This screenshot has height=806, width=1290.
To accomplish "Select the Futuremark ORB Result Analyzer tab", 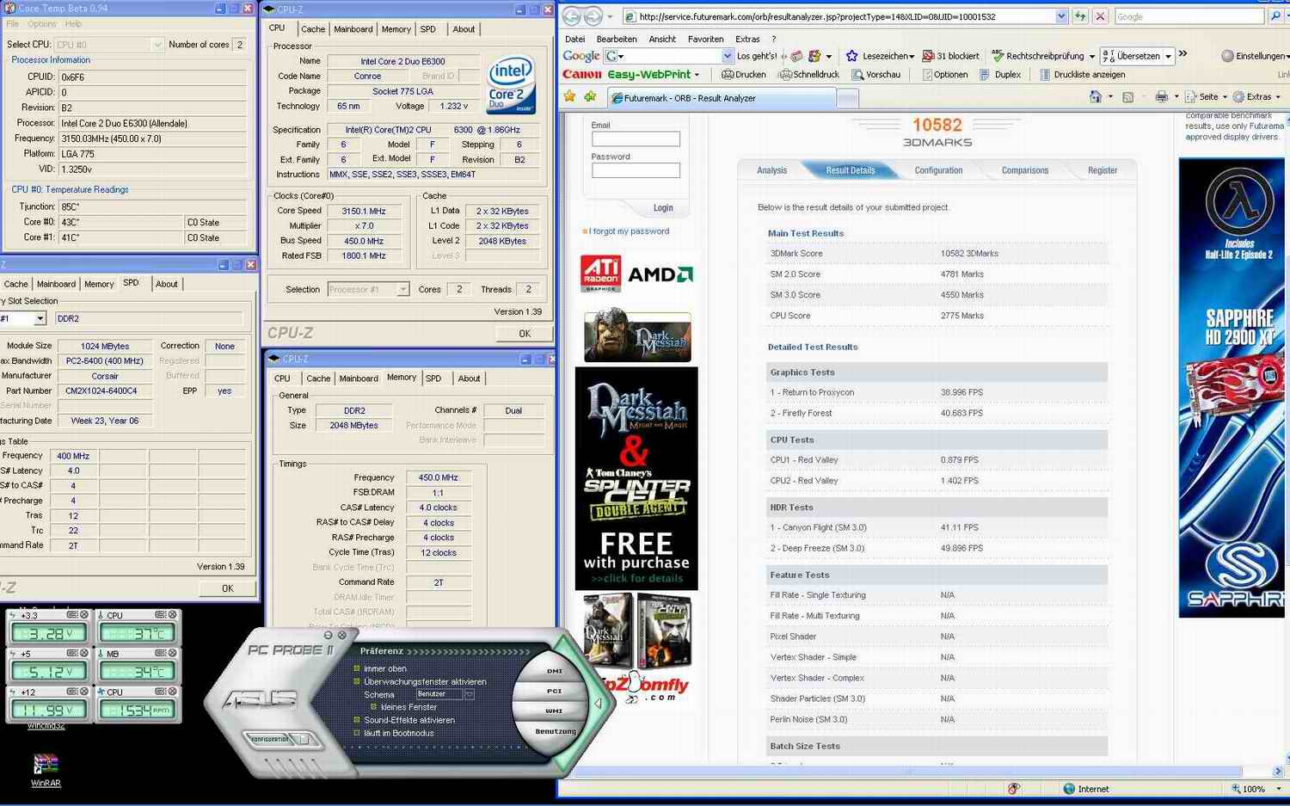I will click(721, 98).
